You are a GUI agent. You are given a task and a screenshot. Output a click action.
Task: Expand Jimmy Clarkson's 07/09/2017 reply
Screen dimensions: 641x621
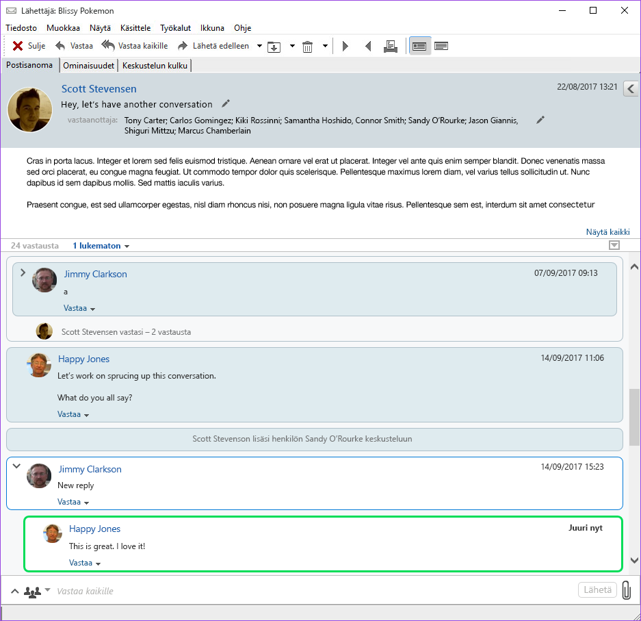[23, 273]
